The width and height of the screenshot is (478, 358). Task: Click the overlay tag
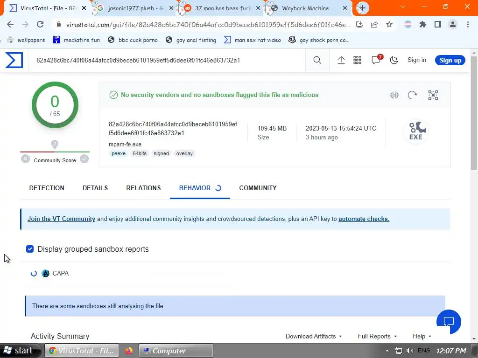pyautogui.click(x=184, y=153)
